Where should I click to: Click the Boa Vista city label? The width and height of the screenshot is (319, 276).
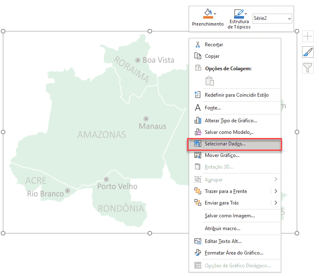coord(158,60)
